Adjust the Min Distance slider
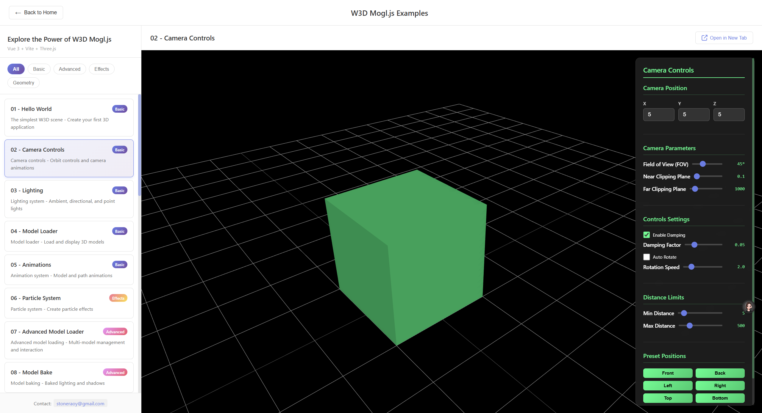Viewport: 762px width, 413px height. [x=700, y=313]
